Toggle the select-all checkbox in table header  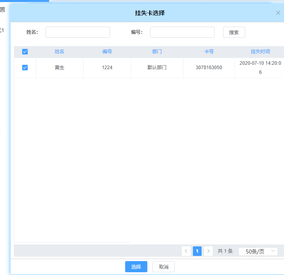click(25, 52)
